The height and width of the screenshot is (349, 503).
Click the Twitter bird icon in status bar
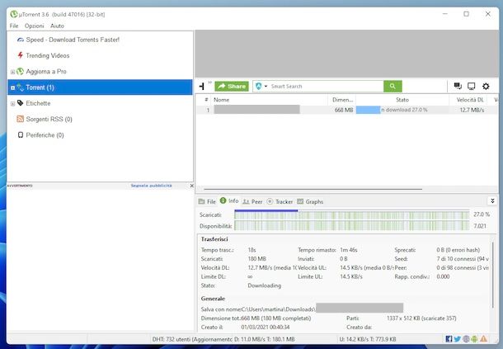tap(458, 339)
